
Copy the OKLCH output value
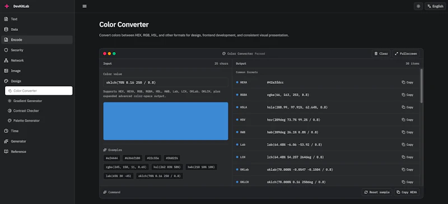[408, 182]
